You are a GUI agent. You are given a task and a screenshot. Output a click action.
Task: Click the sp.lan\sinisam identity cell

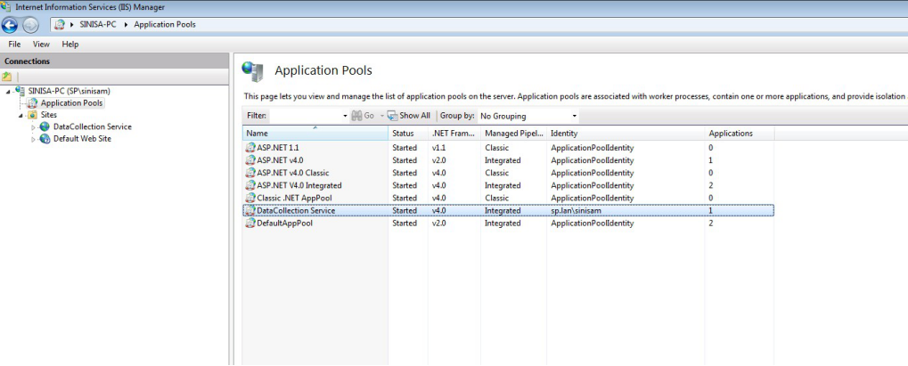(x=577, y=211)
